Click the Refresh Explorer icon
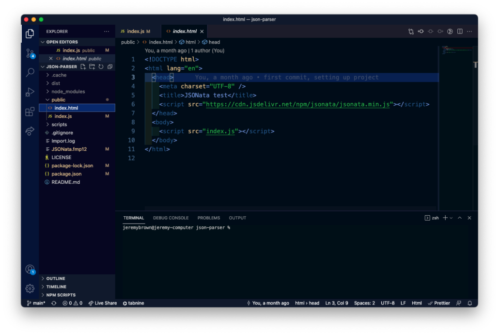This screenshot has height=335, width=499. click(101, 66)
